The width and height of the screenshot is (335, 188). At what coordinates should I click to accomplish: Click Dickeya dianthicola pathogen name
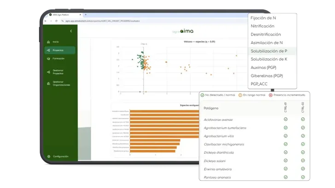tap(219, 153)
